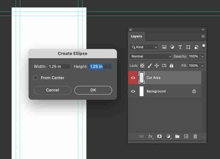
Task: Delete layer with trash icon
Action: coord(195,136)
